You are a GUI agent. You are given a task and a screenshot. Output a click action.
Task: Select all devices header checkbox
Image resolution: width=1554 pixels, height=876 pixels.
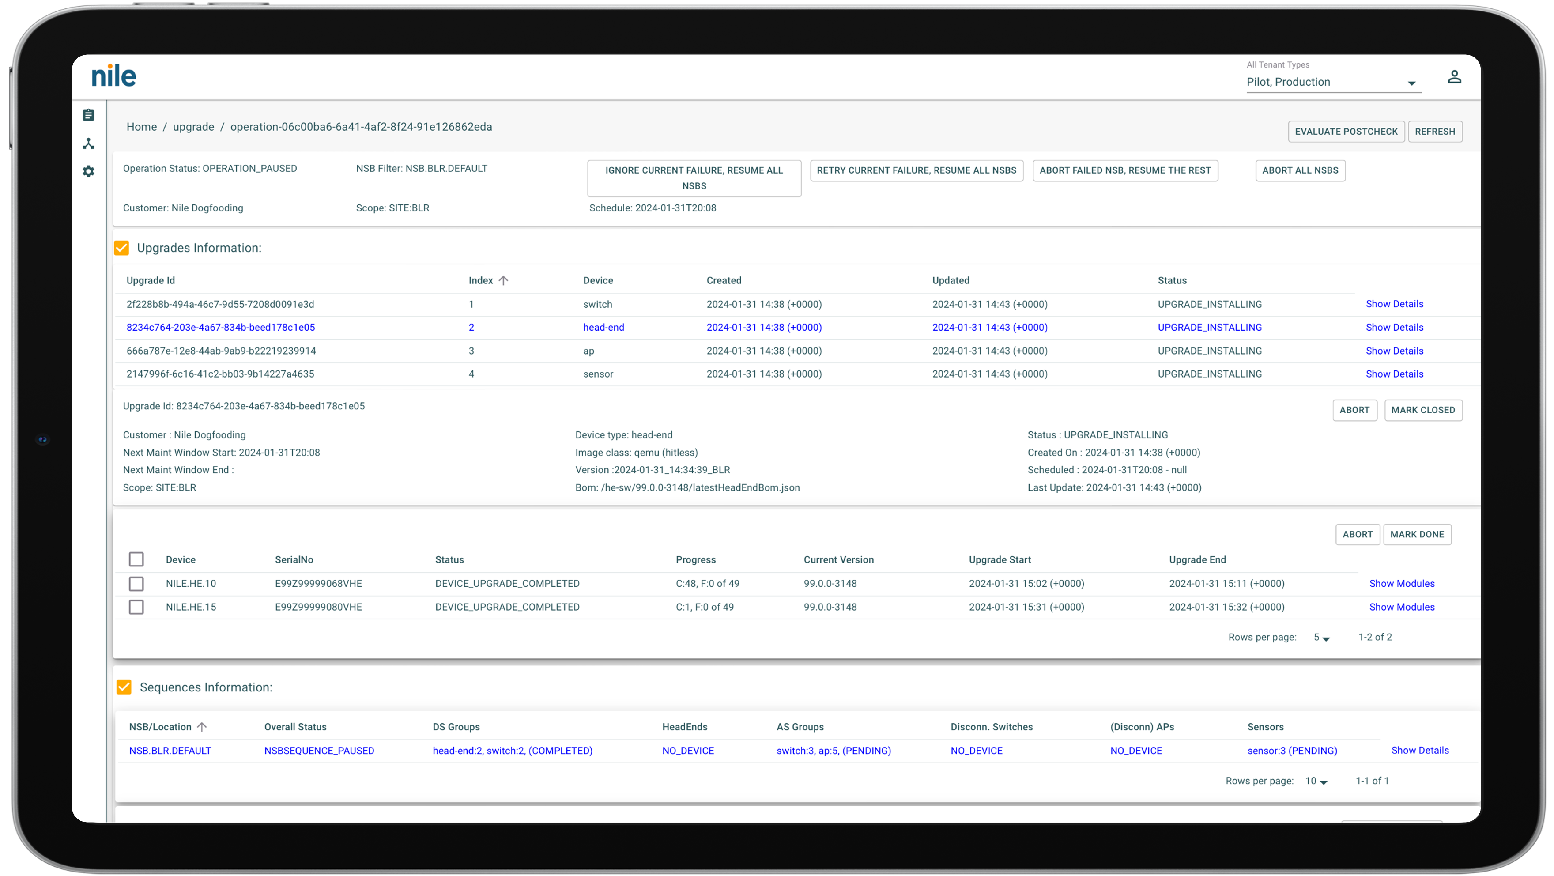click(136, 559)
